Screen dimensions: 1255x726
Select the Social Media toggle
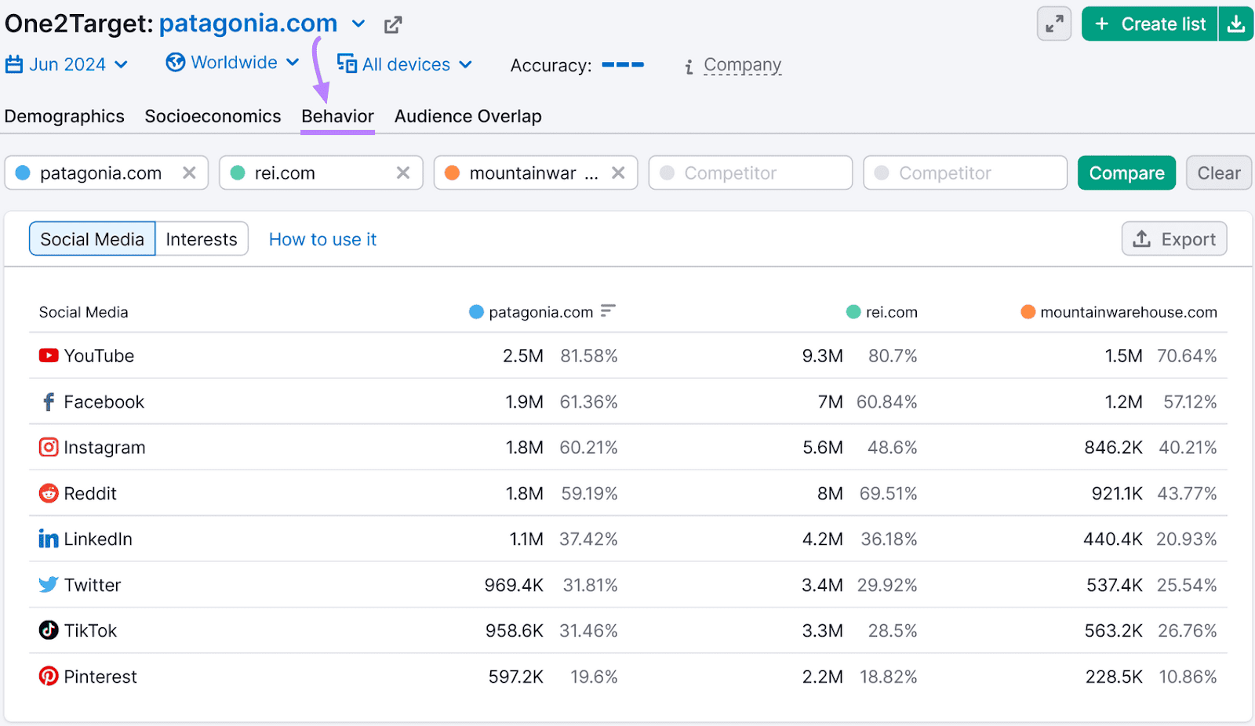[93, 239]
